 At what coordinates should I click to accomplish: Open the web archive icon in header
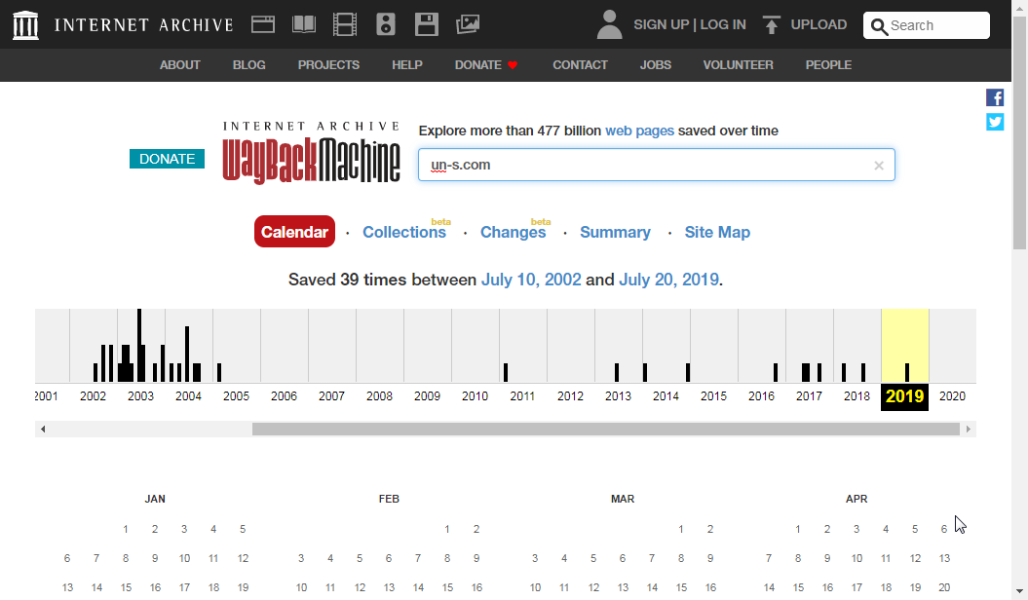[263, 24]
